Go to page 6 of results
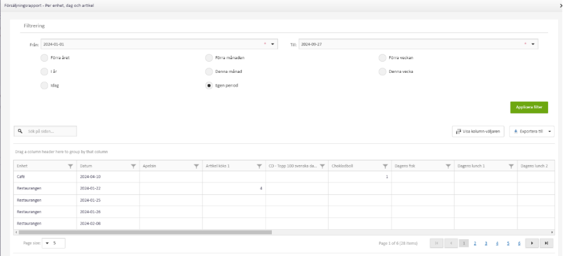The width and height of the screenshot is (563, 256). 519,243
